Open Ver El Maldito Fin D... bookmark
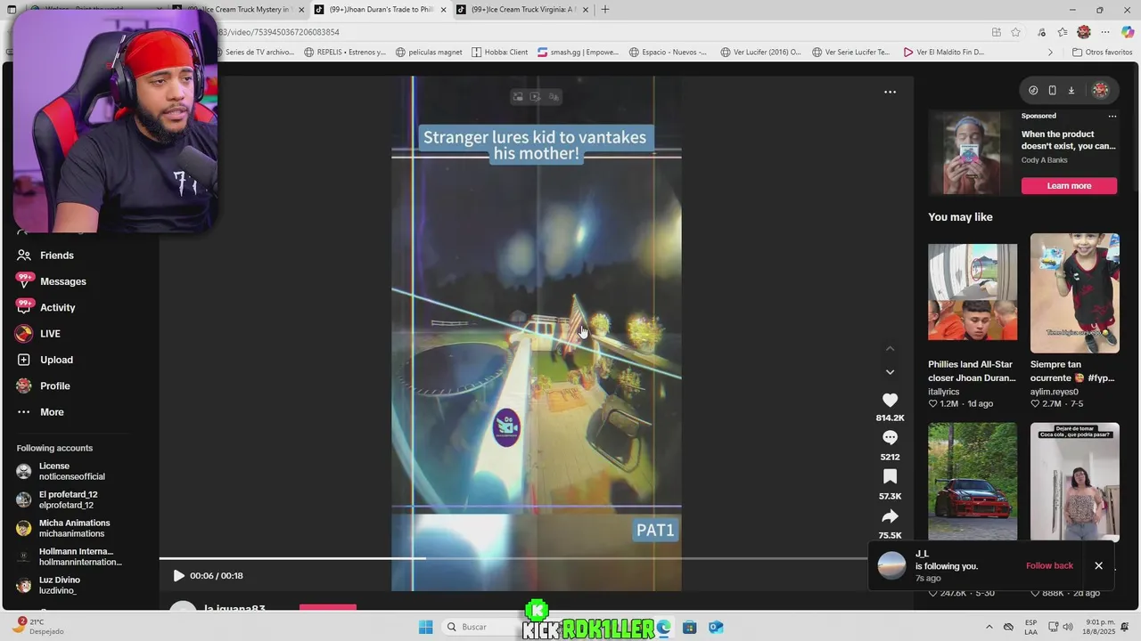 943,53
